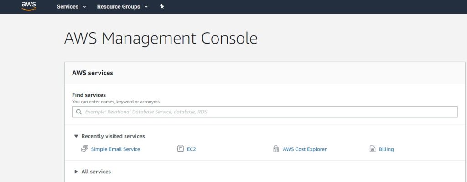
Task: Click the magnifier icon in search box
Action: click(78, 112)
